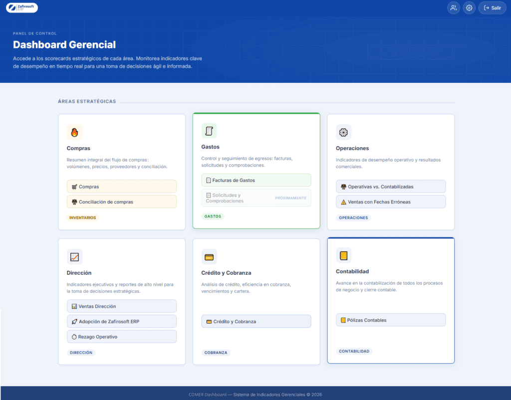Open the users icon in header
The height and width of the screenshot is (400, 511).
453,8
